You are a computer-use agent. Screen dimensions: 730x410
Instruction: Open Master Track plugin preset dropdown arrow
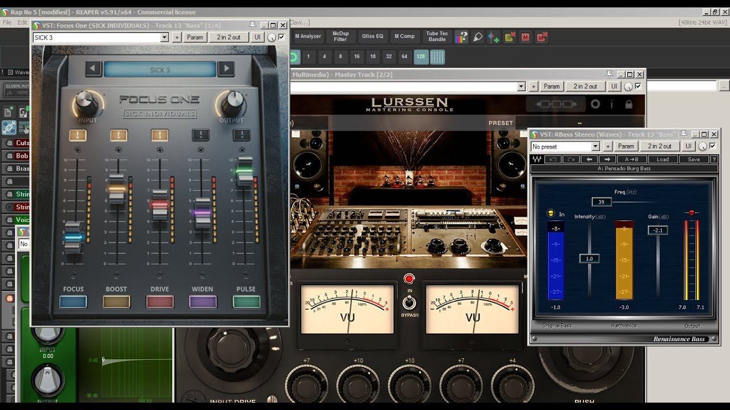521,87
